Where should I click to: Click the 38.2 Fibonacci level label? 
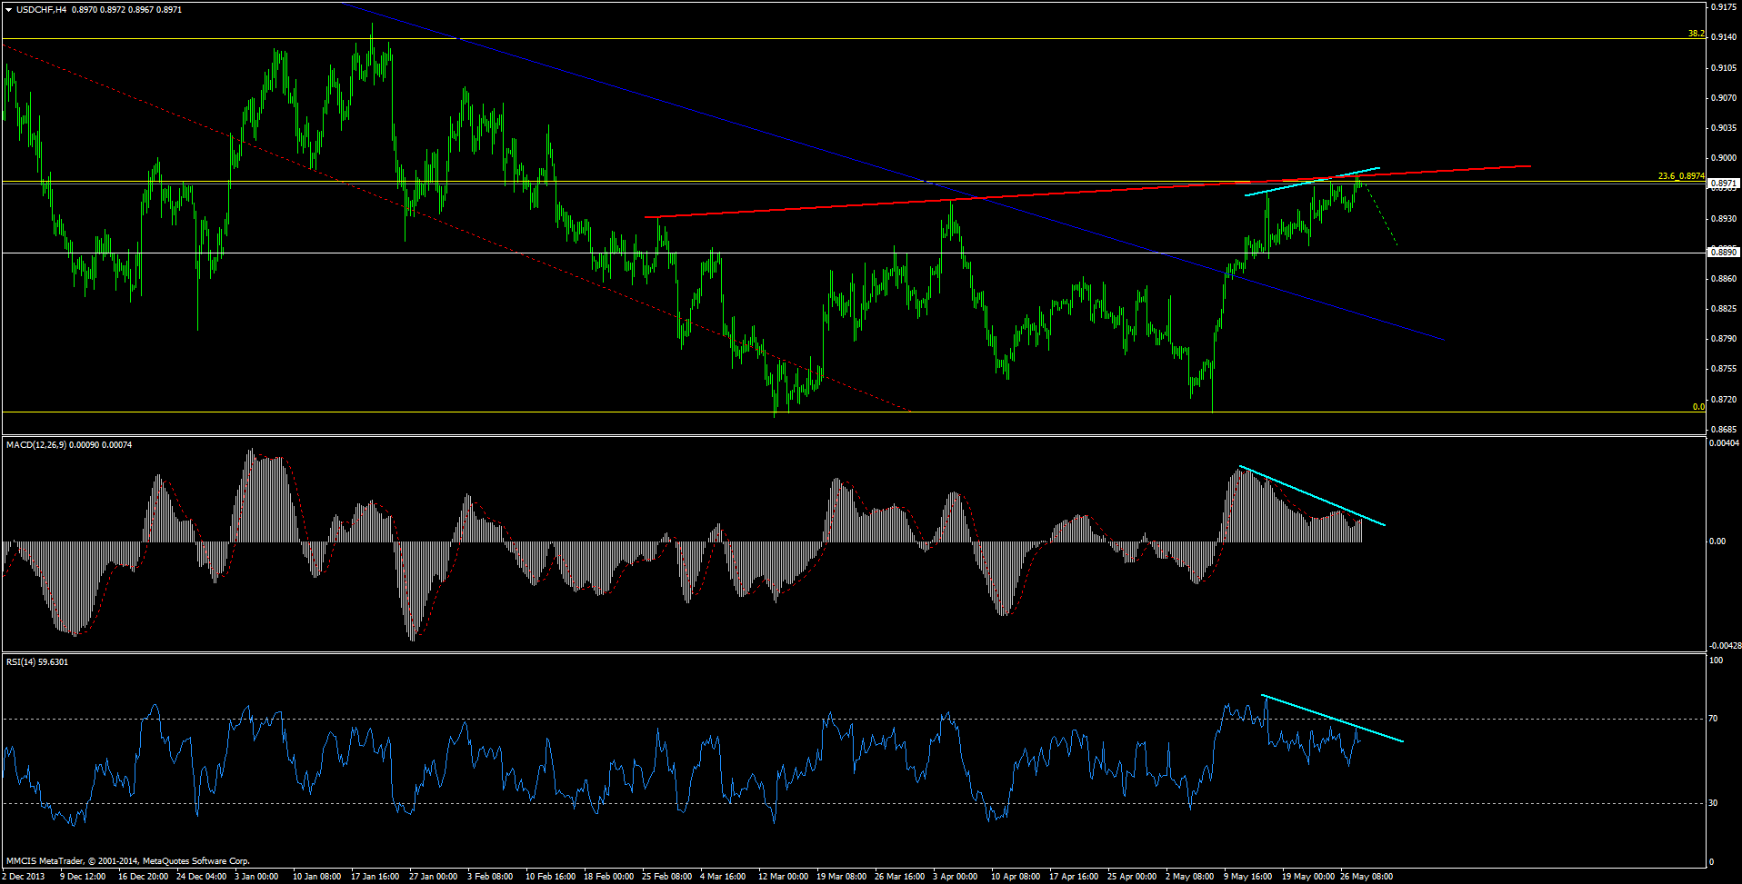[x=1697, y=34]
